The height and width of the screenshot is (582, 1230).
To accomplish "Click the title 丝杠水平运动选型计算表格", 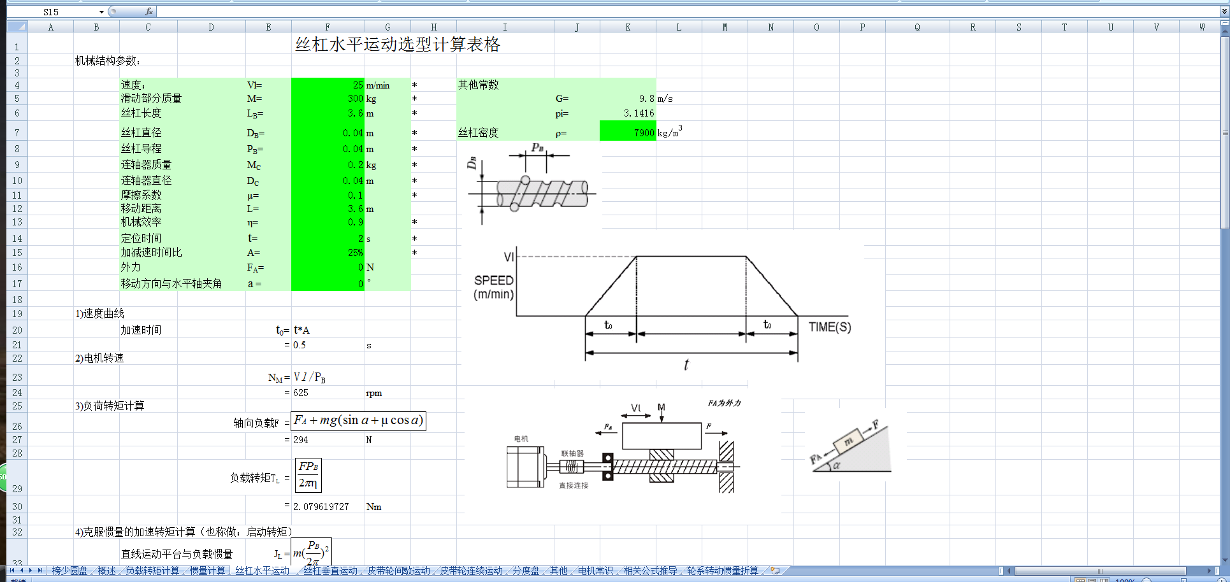I will (398, 44).
